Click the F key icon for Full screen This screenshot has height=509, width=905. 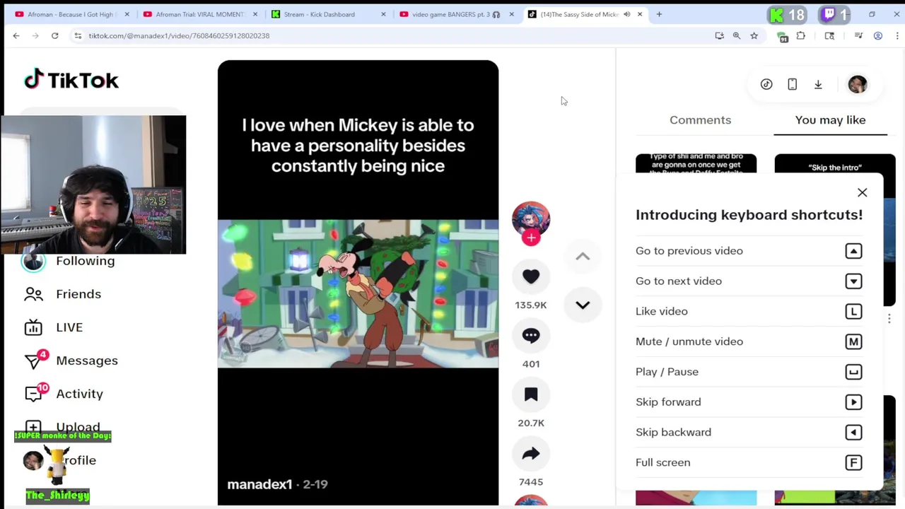pyautogui.click(x=853, y=462)
